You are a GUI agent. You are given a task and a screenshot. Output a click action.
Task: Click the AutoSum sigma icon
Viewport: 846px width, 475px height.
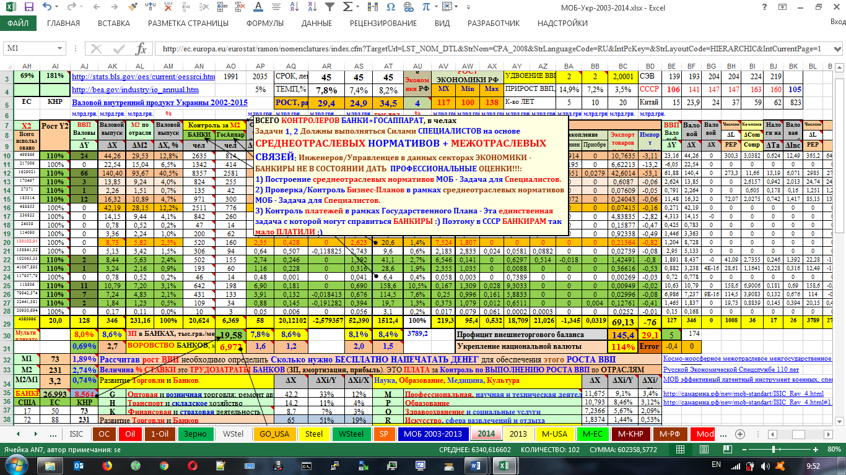[x=348, y=8]
